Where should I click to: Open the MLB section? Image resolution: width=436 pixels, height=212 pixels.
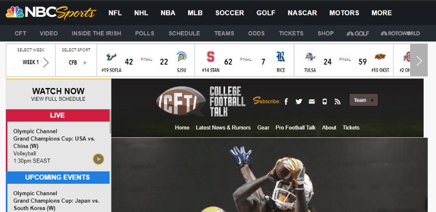pyautogui.click(x=195, y=13)
